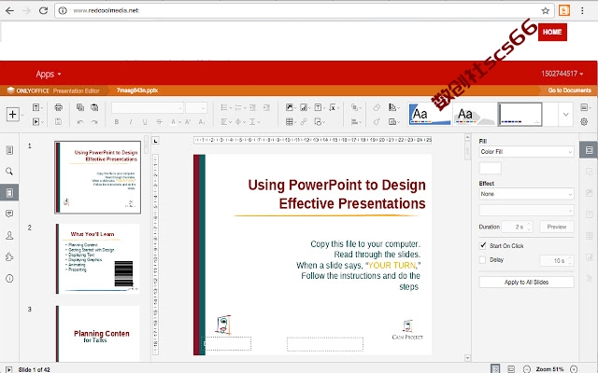Select the gray Aa slide theme
The height and width of the screenshot is (373, 598).
coord(474,114)
